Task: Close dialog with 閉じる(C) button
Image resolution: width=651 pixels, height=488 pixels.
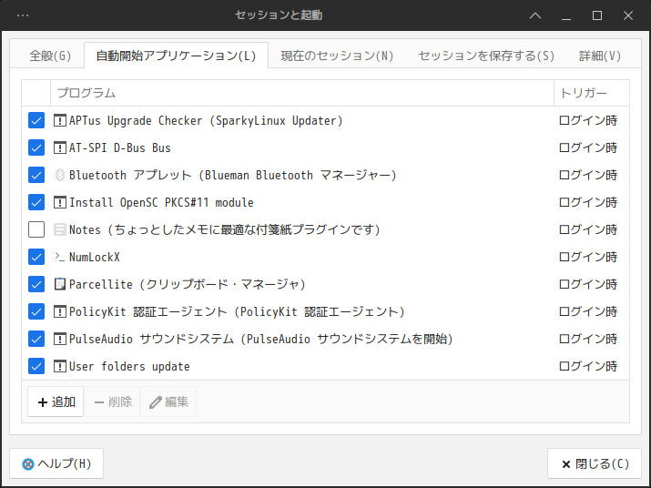Action: point(595,463)
